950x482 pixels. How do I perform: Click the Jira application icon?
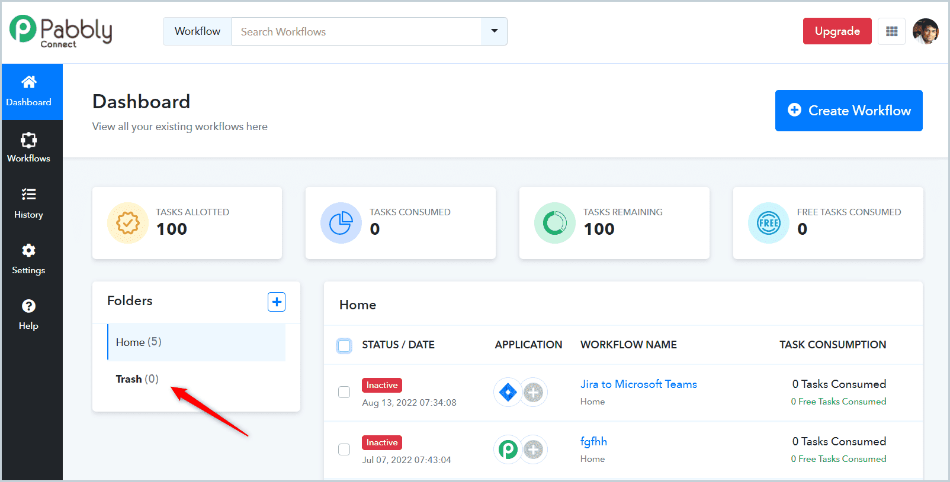pyautogui.click(x=508, y=392)
